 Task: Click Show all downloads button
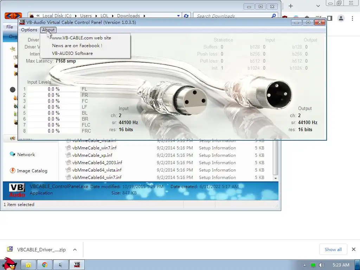pyautogui.click(x=333, y=250)
